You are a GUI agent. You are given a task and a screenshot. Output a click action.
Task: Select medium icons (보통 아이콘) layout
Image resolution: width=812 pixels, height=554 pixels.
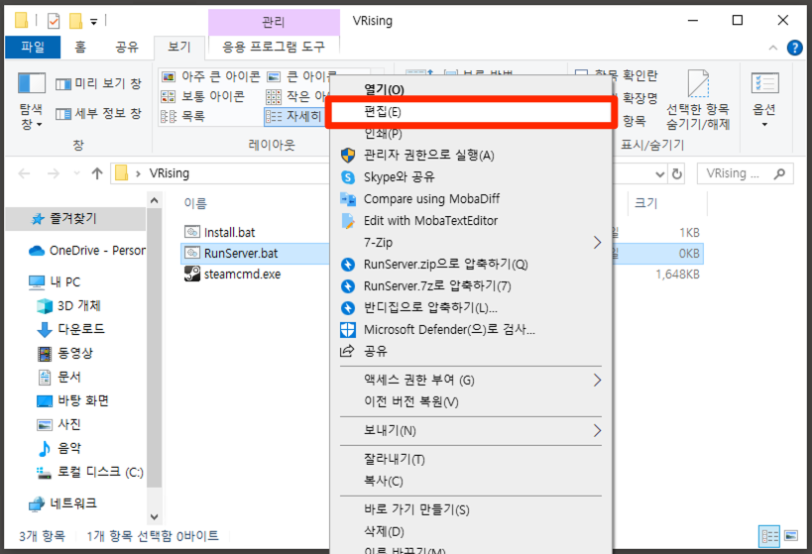click(203, 96)
